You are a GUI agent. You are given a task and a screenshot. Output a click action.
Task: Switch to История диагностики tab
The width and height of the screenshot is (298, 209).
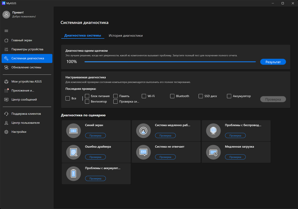tap(126, 36)
